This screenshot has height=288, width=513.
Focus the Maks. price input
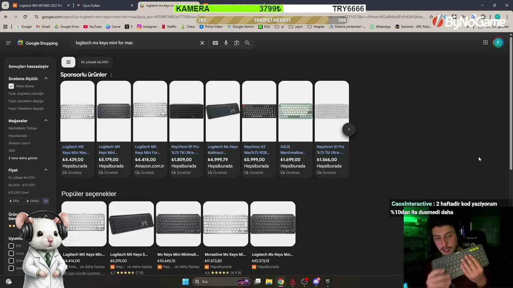34,201
